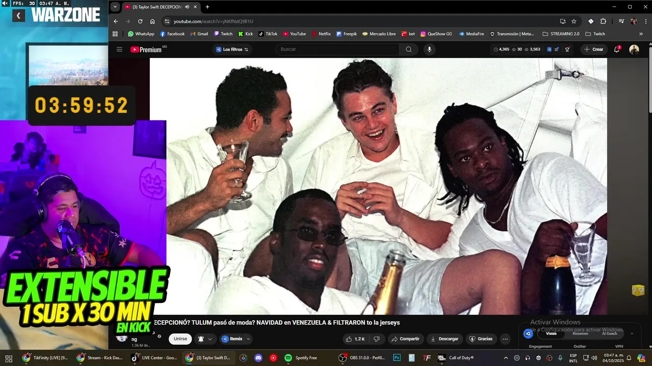Image resolution: width=652 pixels, height=366 pixels.
Task: Like the video showing 1.2 K
Action: [356, 339]
